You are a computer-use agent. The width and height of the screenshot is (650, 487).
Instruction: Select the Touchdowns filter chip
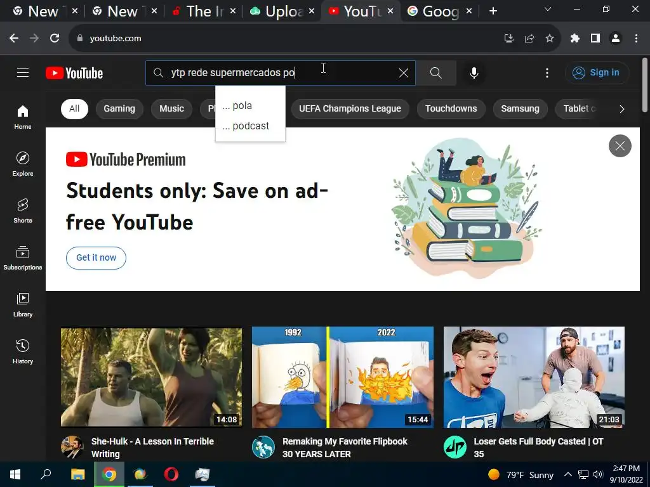[x=451, y=109]
